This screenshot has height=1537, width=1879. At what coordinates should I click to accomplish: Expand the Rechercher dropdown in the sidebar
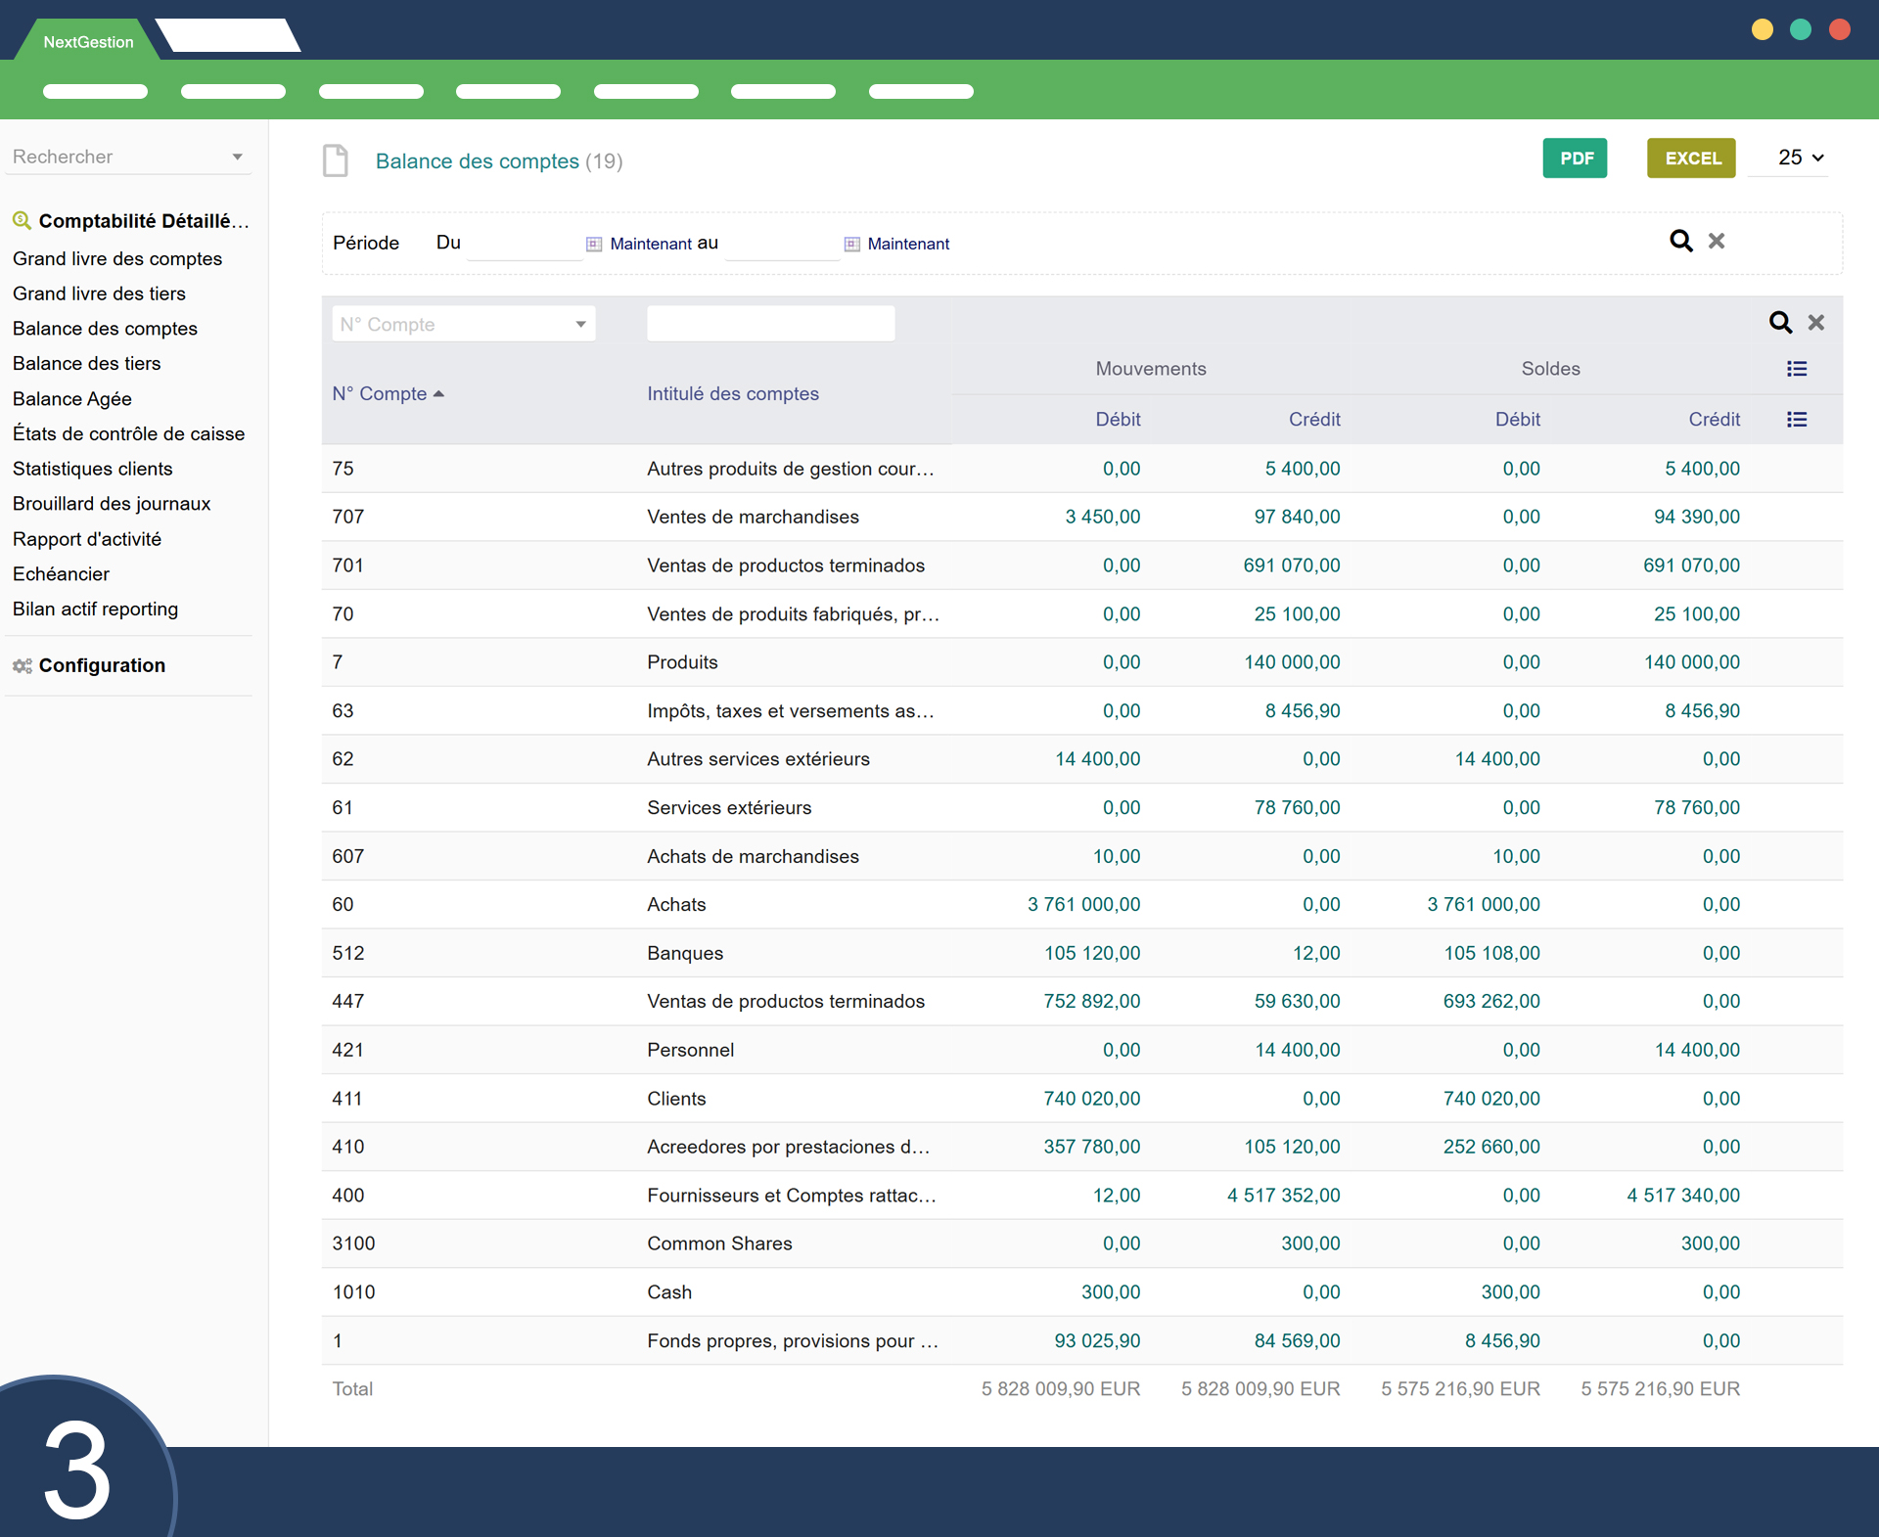[x=237, y=157]
